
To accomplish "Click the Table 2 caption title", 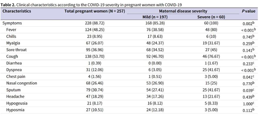I will coord(91,5).
